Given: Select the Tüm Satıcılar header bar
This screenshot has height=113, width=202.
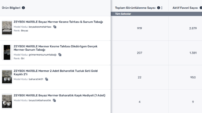Looking at the screenshot, I should click(x=156, y=14).
